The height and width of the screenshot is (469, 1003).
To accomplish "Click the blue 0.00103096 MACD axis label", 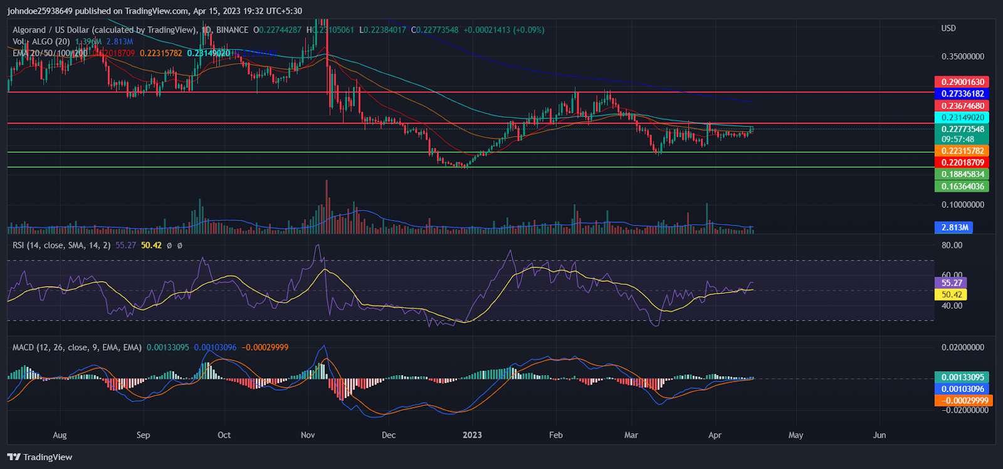I will tap(962, 389).
